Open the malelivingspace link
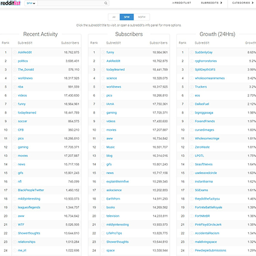The height and width of the screenshot is (256, 256). (x=206, y=242)
